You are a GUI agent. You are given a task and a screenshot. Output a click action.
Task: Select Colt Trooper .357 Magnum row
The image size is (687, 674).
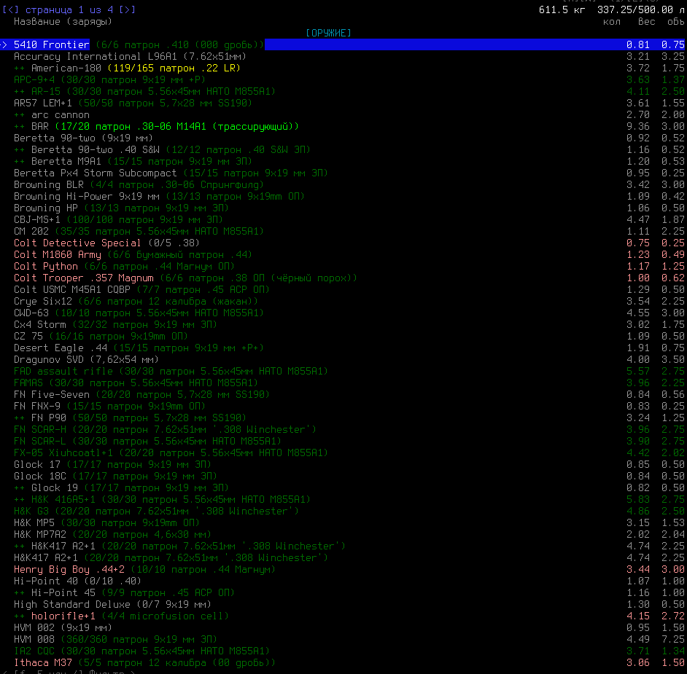(343, 278)
